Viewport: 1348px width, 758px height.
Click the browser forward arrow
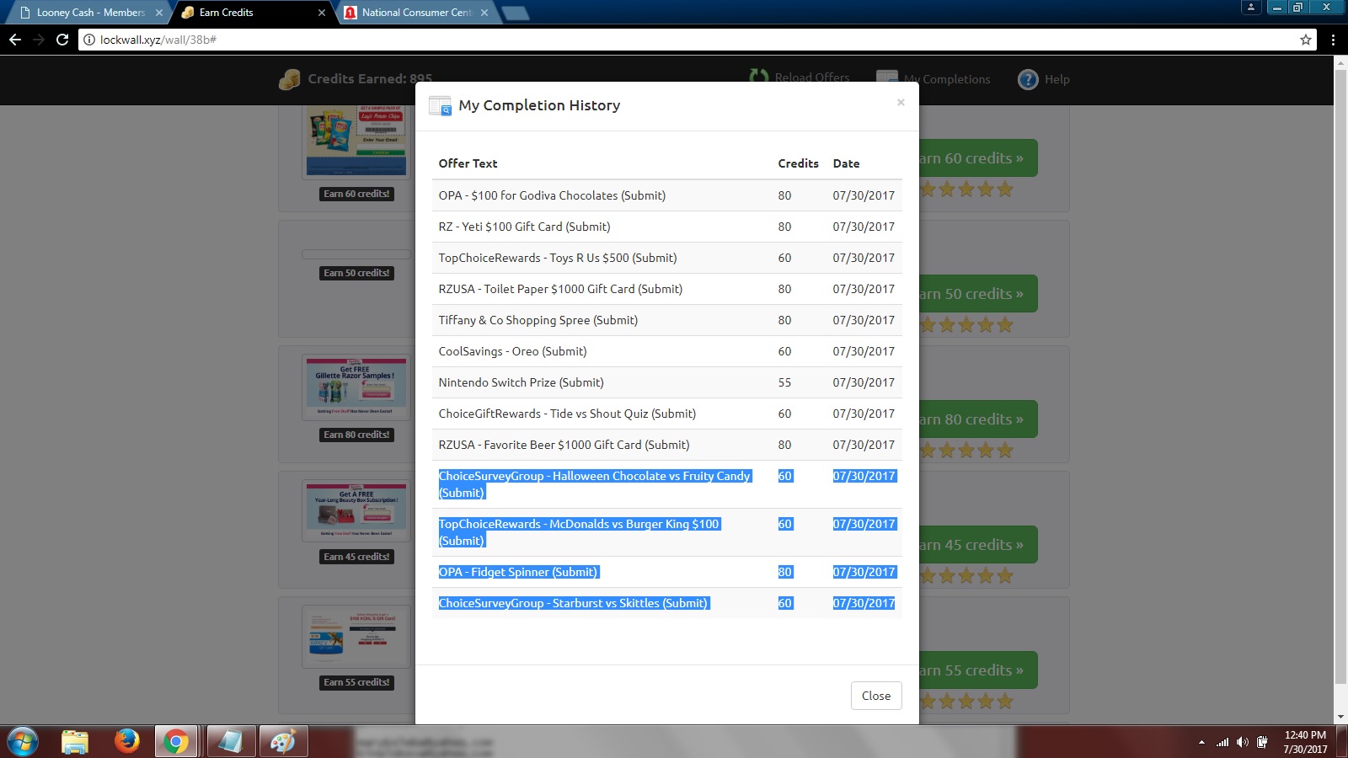pos(39,40)
